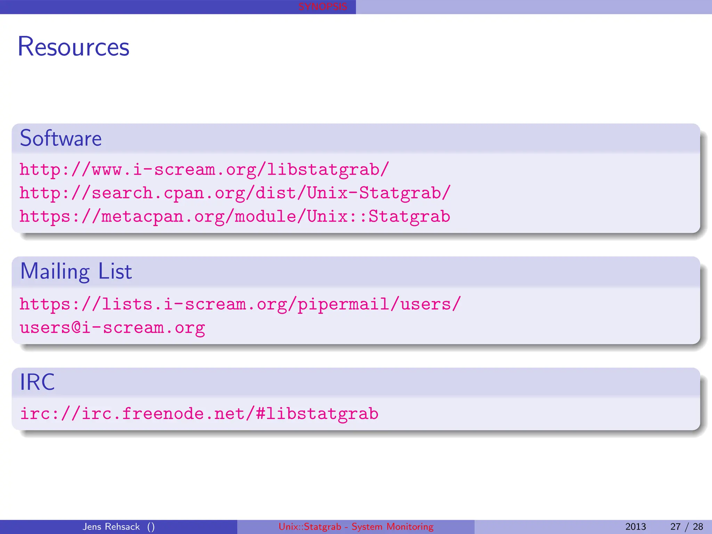Click the Mailing List block heading
The height and width of the screenshot is (534, 712).
point(76,271)
